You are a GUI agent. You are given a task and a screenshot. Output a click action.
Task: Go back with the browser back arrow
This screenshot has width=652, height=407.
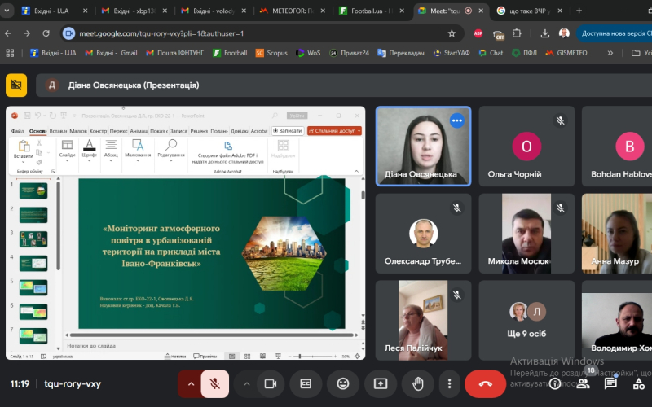pos(8,33)
